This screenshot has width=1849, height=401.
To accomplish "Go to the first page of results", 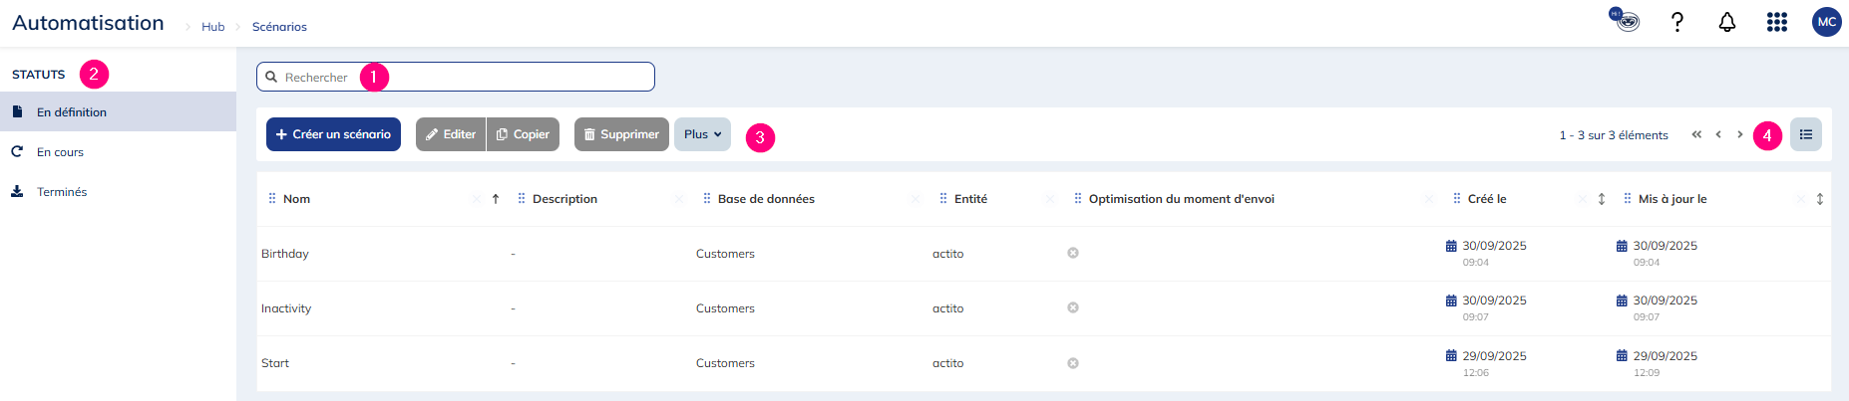I will click(1696, 134).
